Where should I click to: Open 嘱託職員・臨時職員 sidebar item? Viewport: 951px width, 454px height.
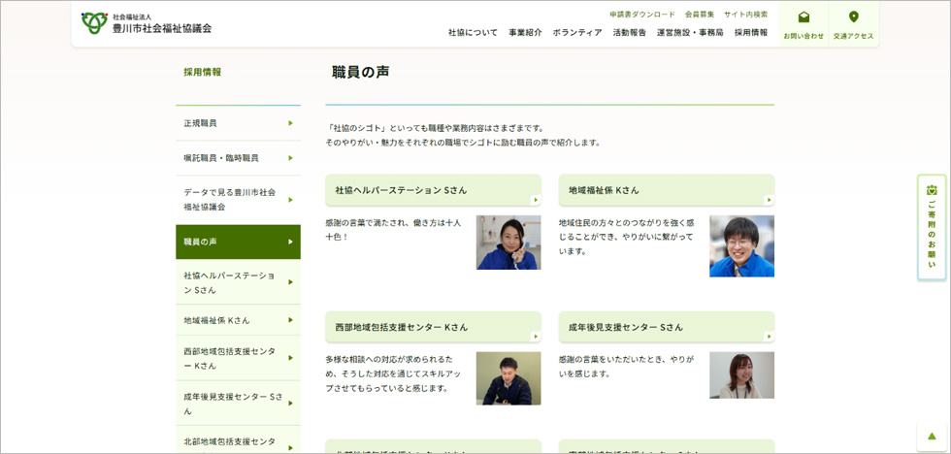point(238,158)
